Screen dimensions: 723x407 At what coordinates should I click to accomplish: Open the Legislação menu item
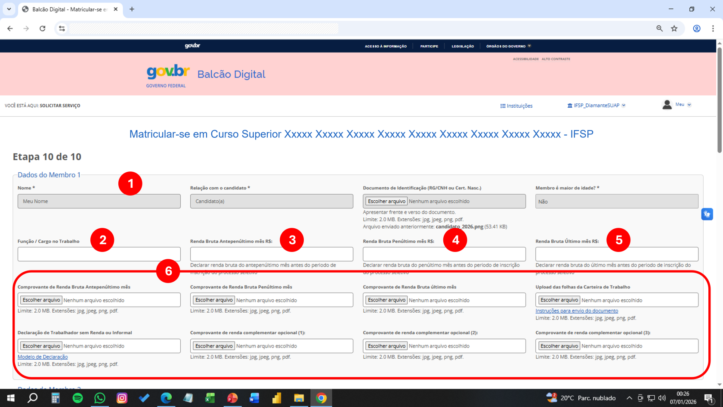[x=463, y=46]
